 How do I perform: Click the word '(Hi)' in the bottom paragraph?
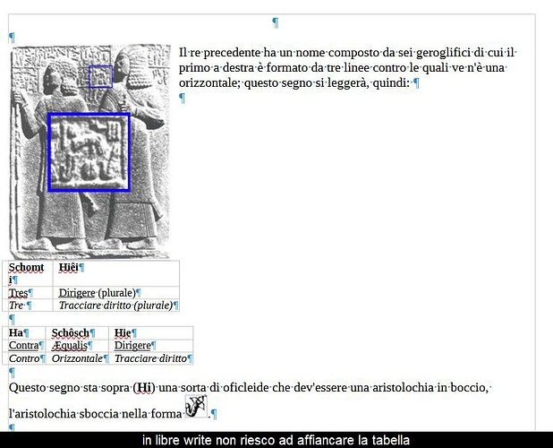click(x=144, y=388)
